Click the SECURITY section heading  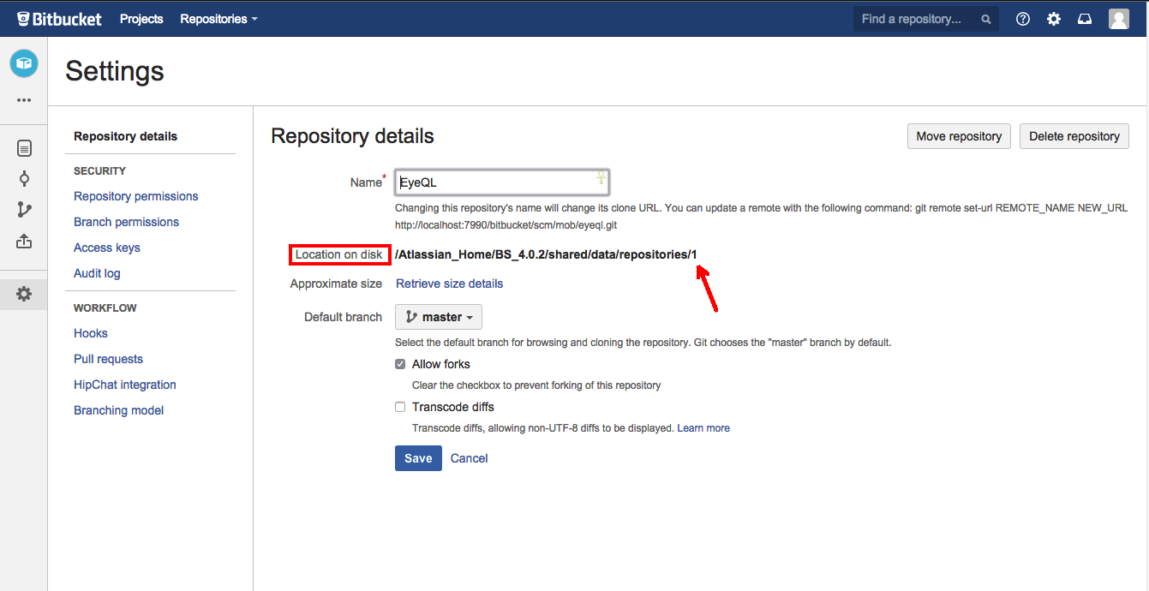pyautogui.click(x=99, y=171)
